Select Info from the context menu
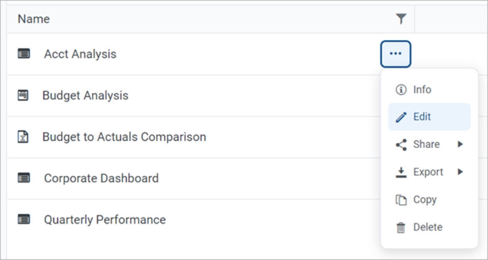 422,90
